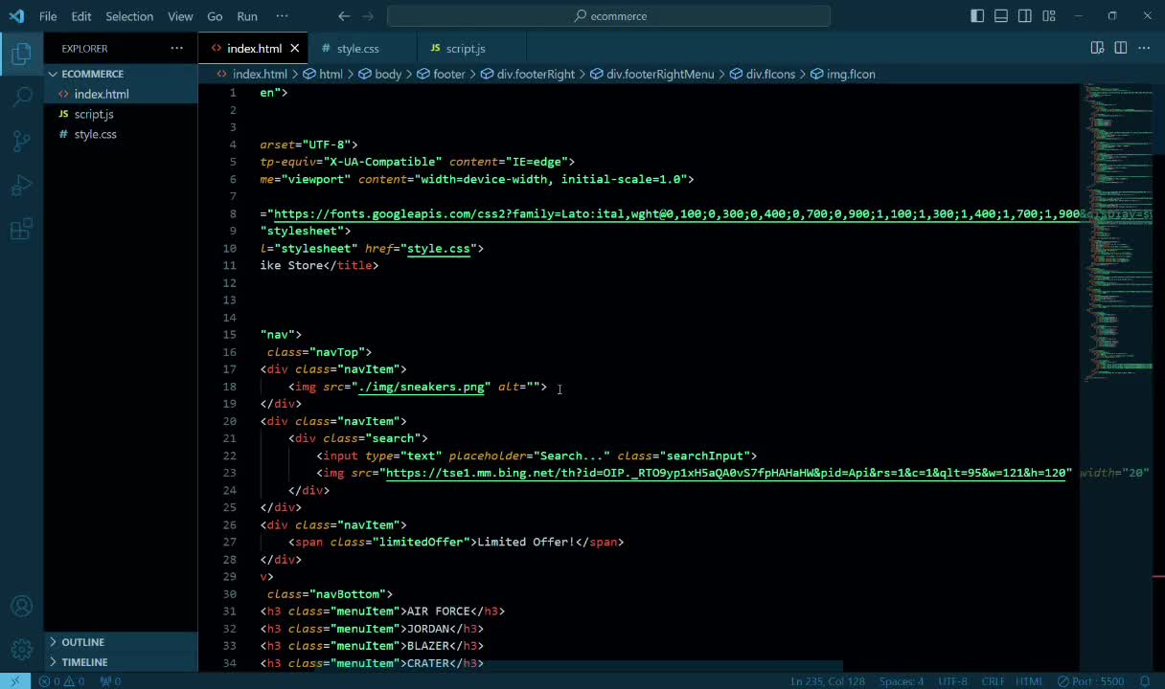The height and width of the screenshot is (689, 1165).
Task: Open the Explorer view in the activity bar
Action: pos(21,55)
